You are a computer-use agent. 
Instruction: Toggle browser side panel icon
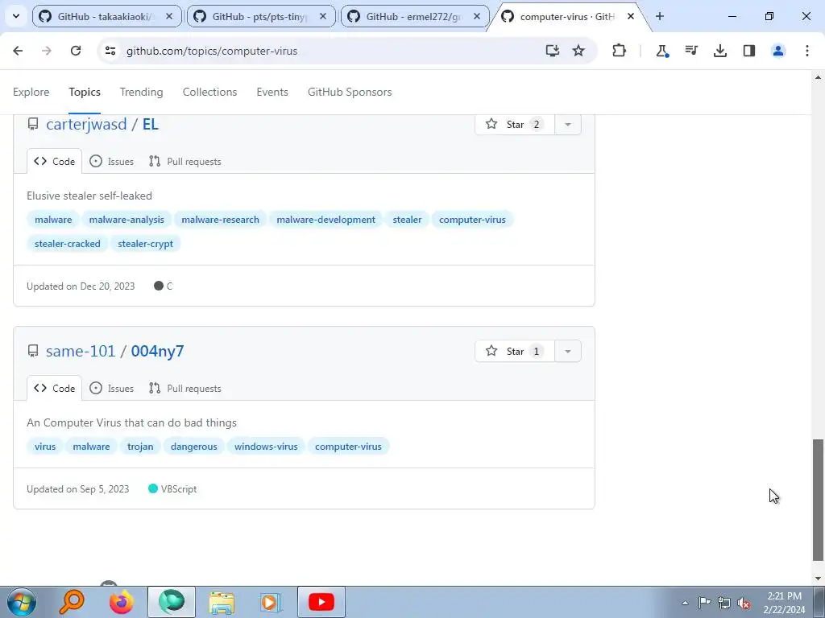[748, 51]
